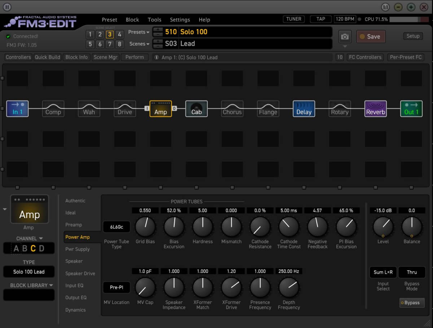Open the Settings menu

click(x=180, y=20)
